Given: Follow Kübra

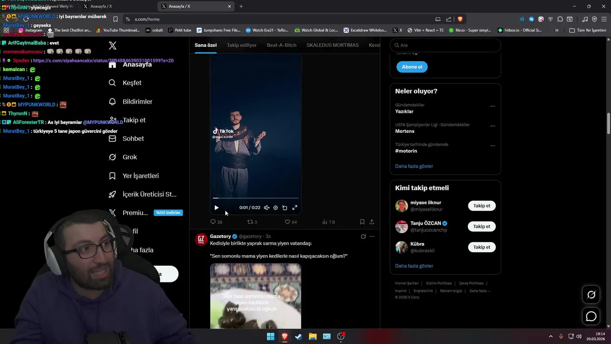Looking at the screenshot, I should click(482, 247).
